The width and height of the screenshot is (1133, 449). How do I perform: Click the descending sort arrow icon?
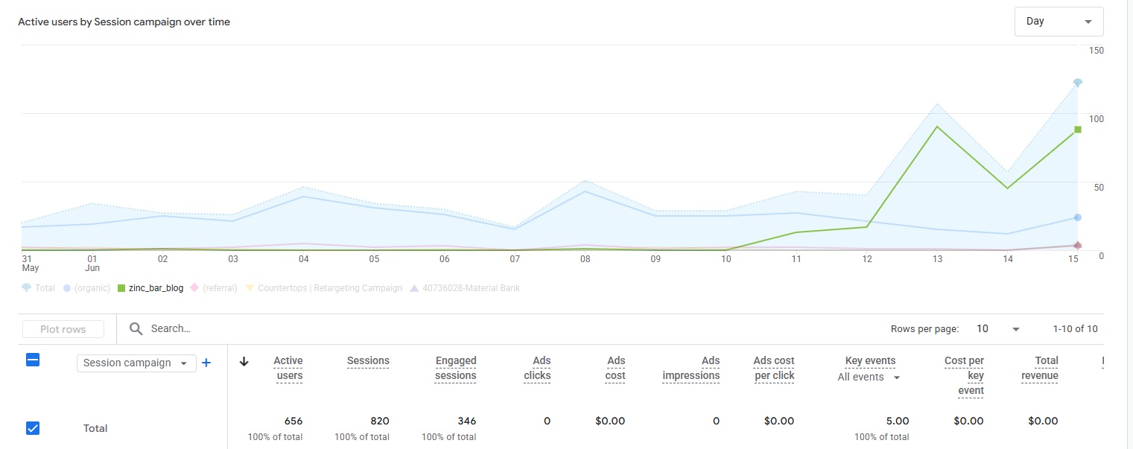coord(244,362)
